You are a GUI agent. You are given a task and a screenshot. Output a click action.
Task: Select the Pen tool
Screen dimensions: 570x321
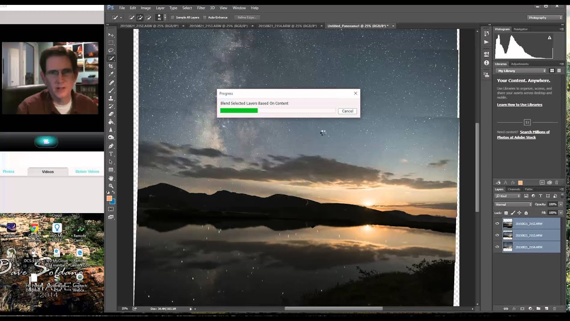pyautogui.click(x=111, y=146)
